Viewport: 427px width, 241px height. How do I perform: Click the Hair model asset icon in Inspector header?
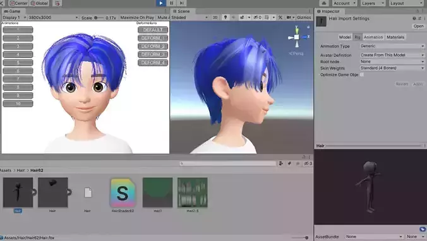[x=321, y=21]
